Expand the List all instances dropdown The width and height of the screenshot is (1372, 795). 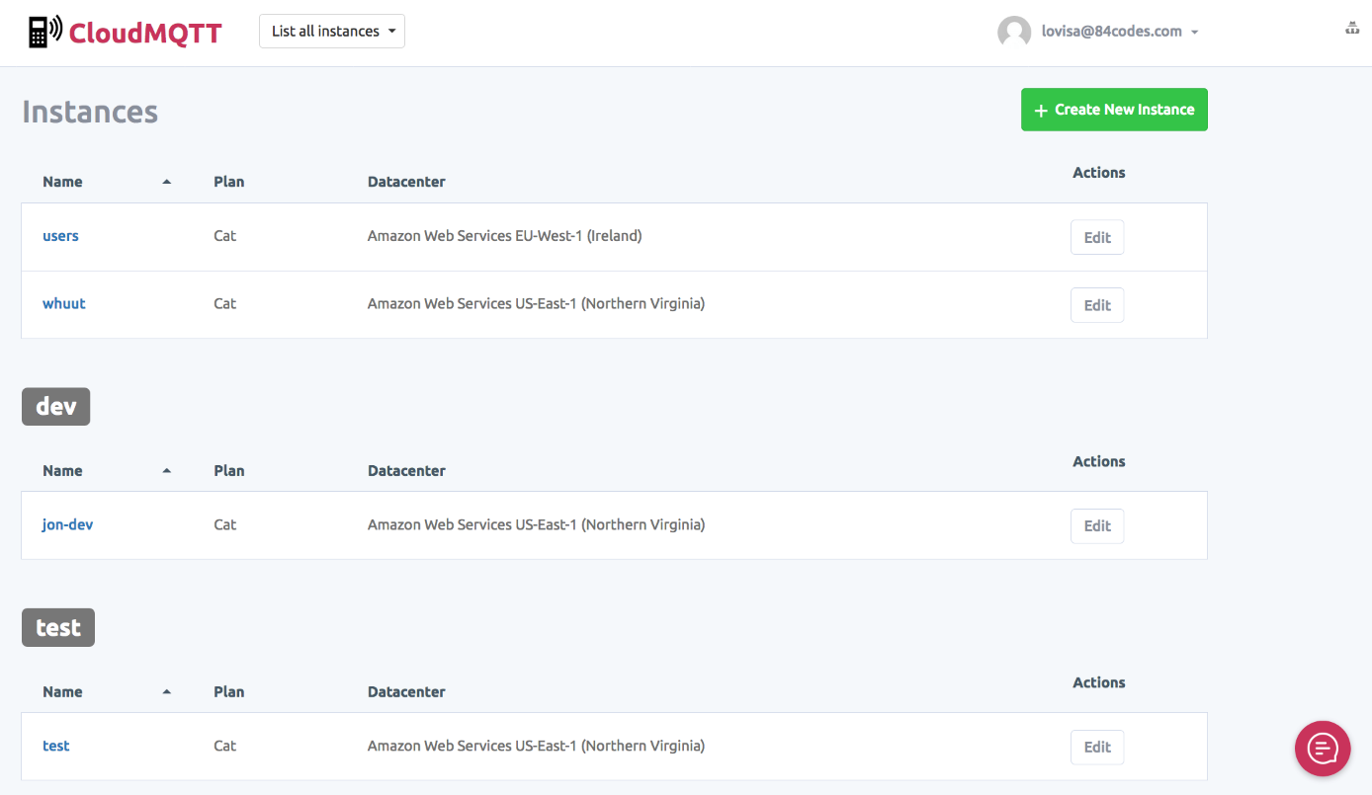(x=332, y=32)
